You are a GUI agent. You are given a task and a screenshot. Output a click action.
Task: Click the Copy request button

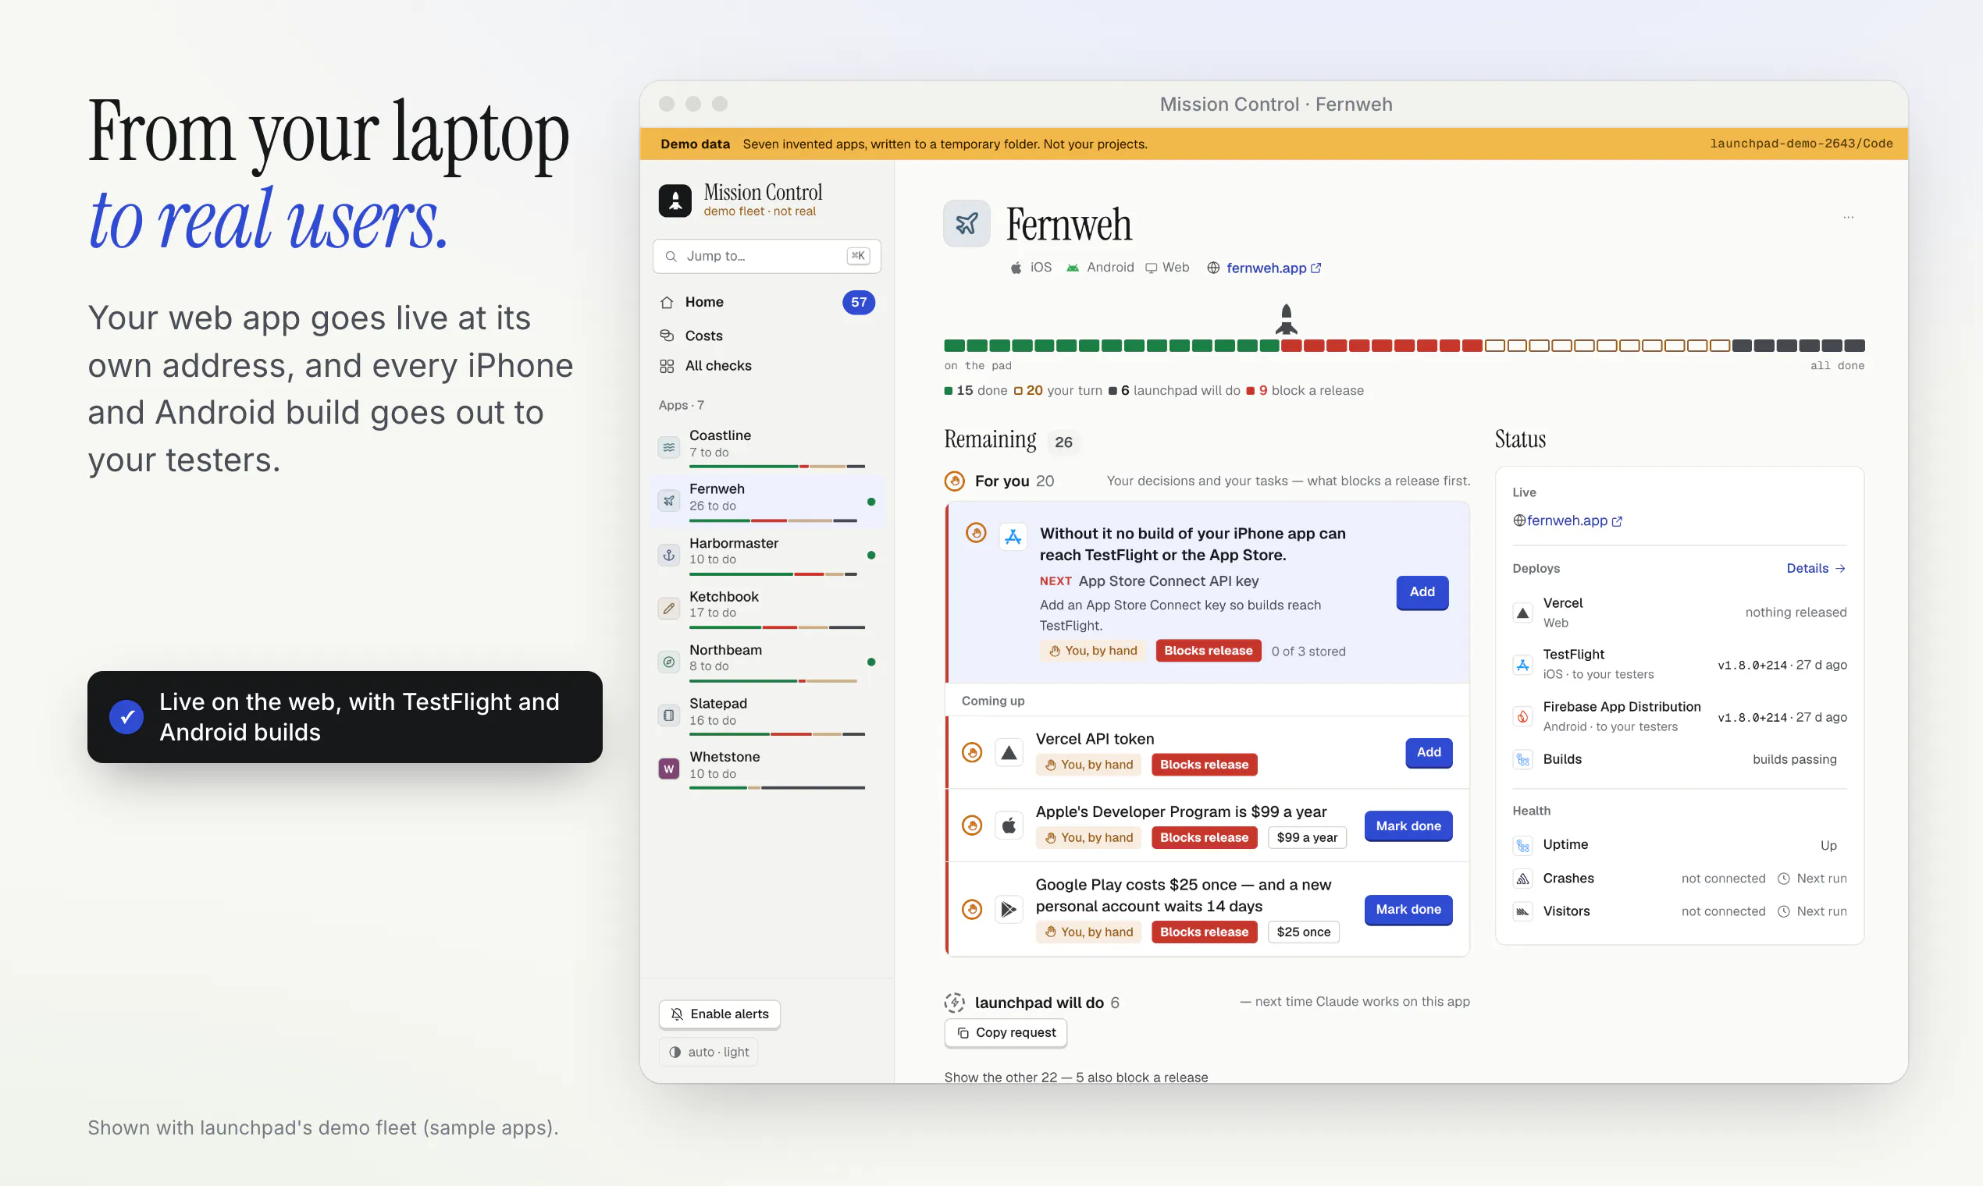[1006, 1032]
